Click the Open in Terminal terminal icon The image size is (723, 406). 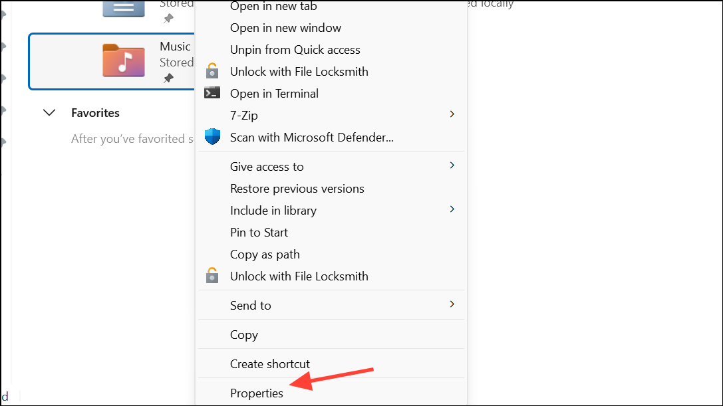point(213,93)
